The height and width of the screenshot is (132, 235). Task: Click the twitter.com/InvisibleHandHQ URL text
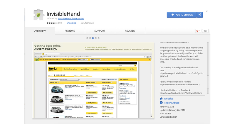pos(179,84)
